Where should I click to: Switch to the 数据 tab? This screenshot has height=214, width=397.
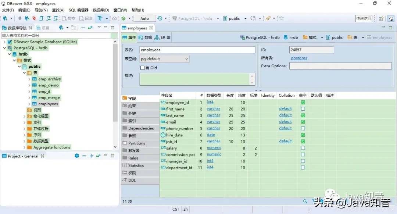[x=145, y=38]
